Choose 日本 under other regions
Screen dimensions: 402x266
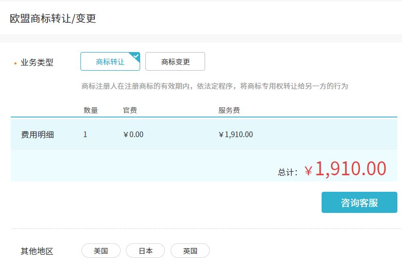145,251
